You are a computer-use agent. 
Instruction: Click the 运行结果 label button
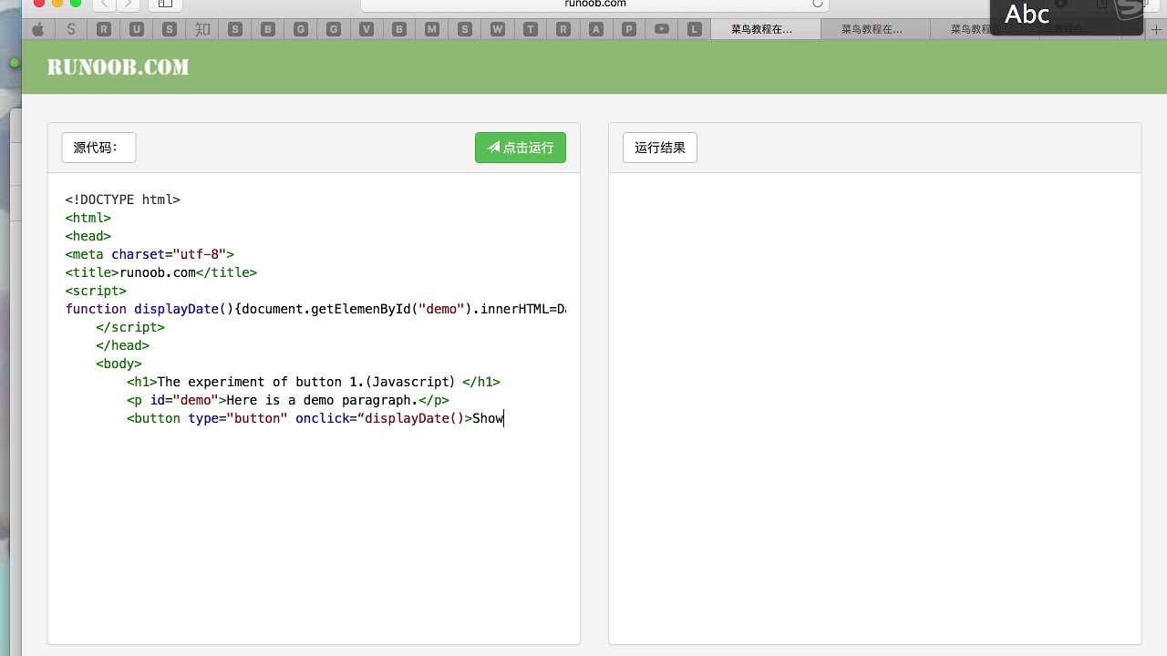pos(660,148)
